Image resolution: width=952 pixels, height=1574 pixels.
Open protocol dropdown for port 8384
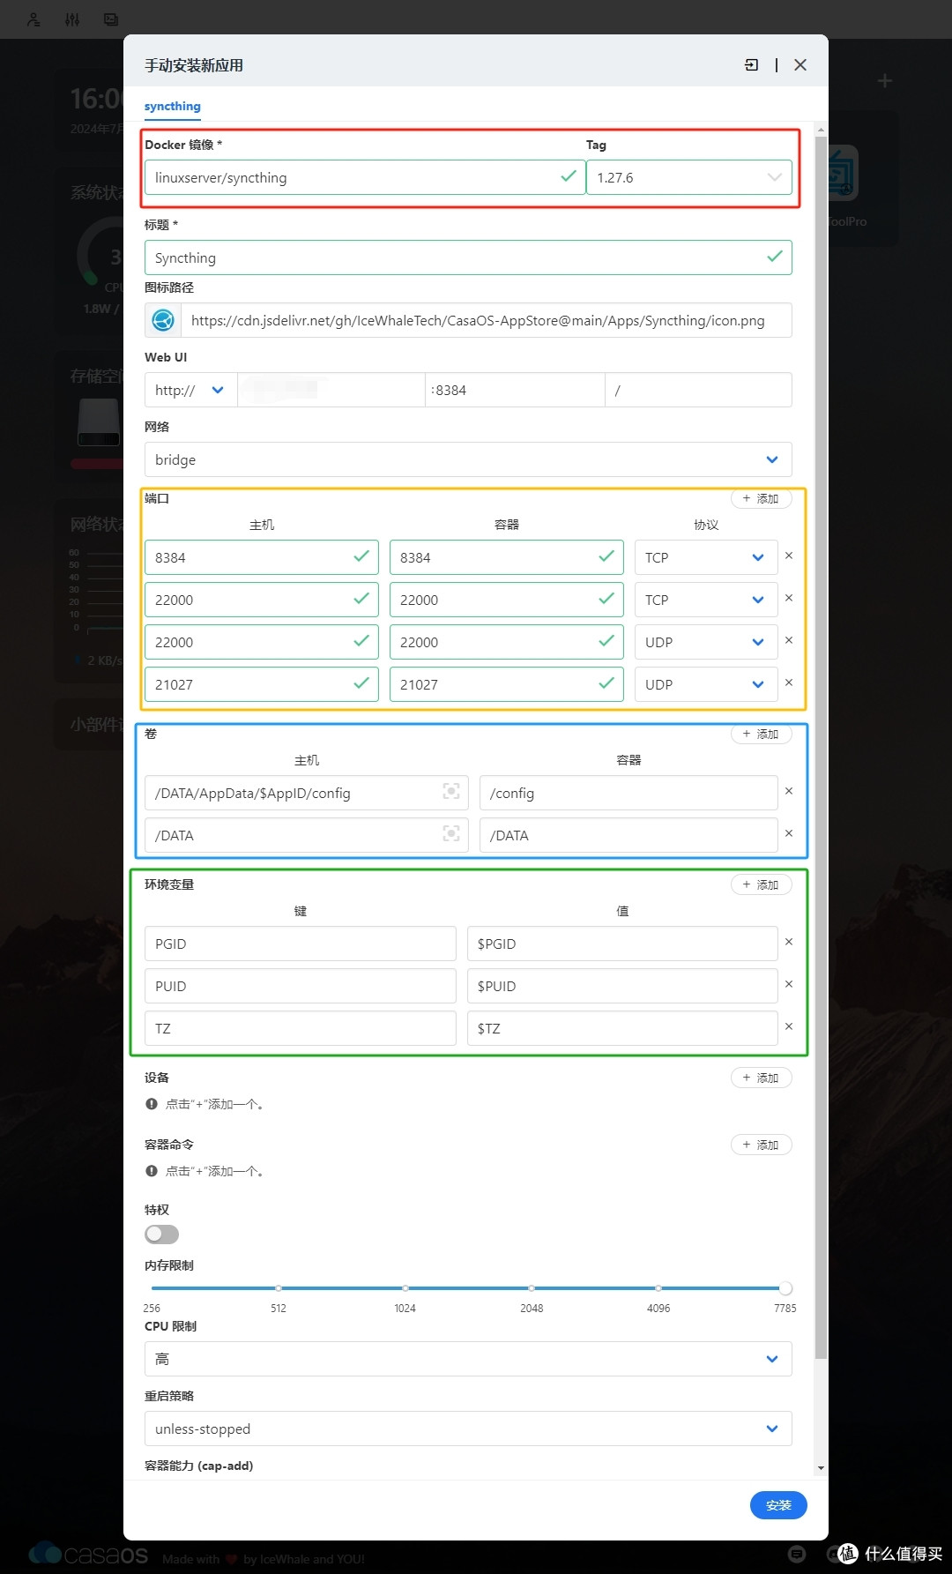pyautogui.click(x=706, y=557)
